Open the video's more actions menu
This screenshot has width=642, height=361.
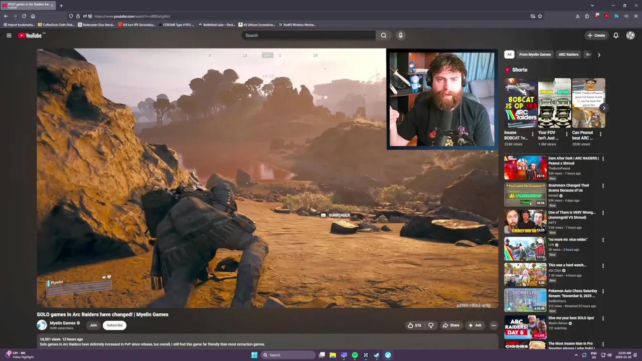click(x=494, y=325)
